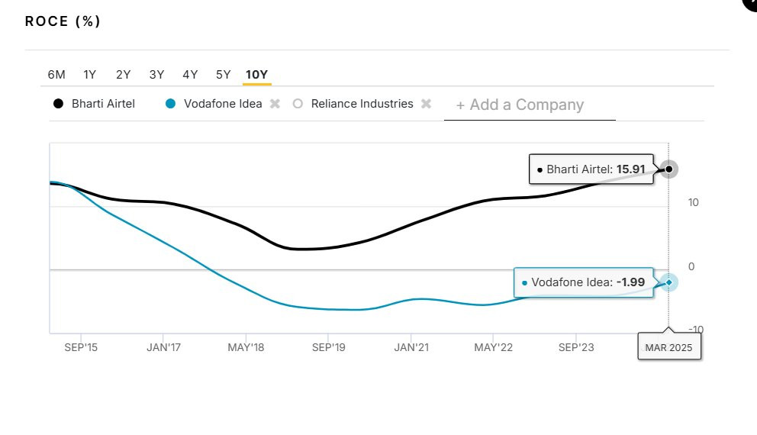Click the Vodafone Idea diamond data marker
The width and height of the screenshot is (757, 435).
[x=668, y=282]
